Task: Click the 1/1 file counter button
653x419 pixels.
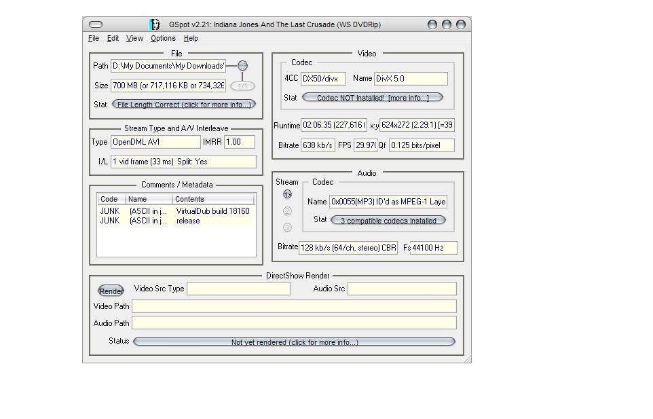Action: (242, 86)
